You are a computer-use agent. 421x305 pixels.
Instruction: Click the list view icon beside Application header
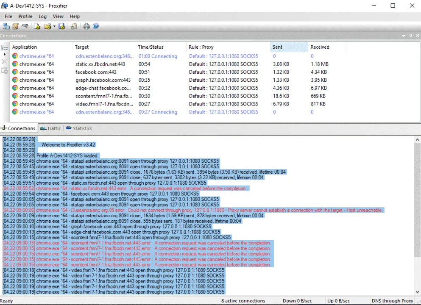coord(5,47)
